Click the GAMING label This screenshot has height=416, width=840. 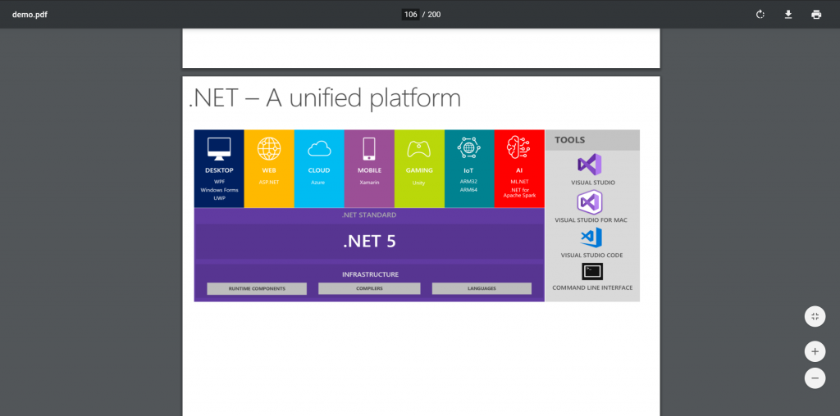pyautogui.click(x=419, y=170)
